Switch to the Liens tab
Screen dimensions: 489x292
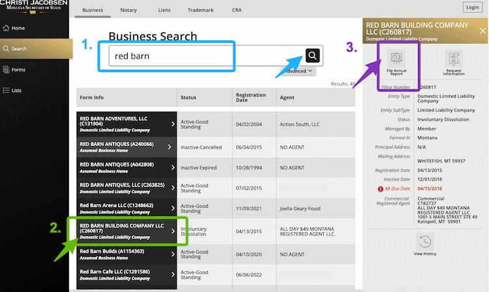click(x=166, y=11)
